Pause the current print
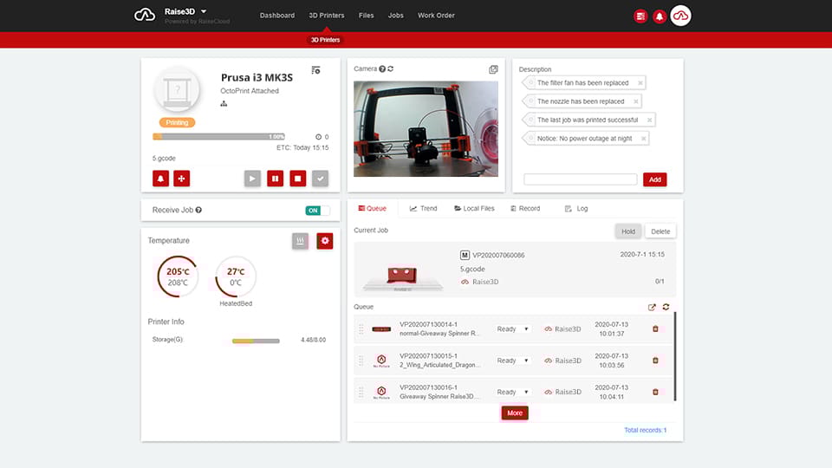Viewport: 832px width, 468px height. (x=276, y=179)
